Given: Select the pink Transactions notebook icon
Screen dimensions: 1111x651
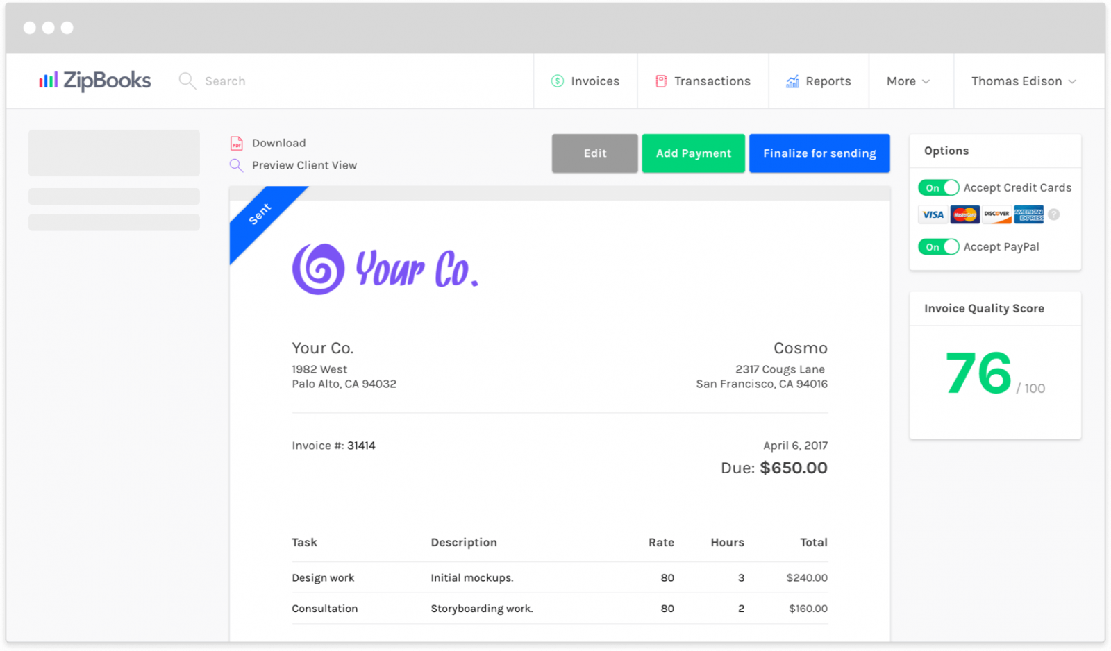Looking at the screenshot, I should coord(660,81).
